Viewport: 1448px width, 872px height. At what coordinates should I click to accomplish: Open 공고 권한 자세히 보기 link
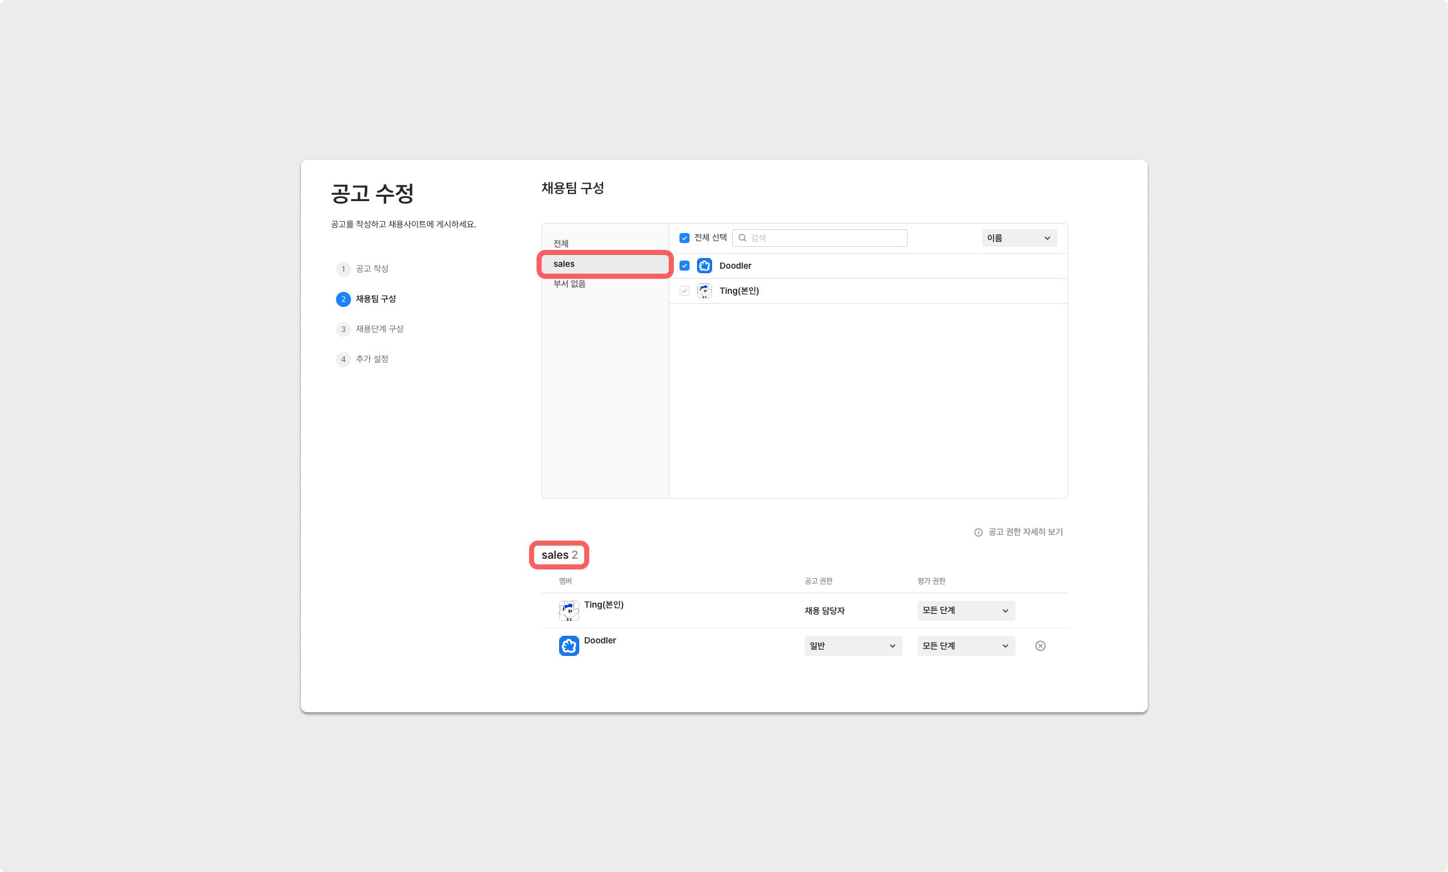[x=1026, y=532]
